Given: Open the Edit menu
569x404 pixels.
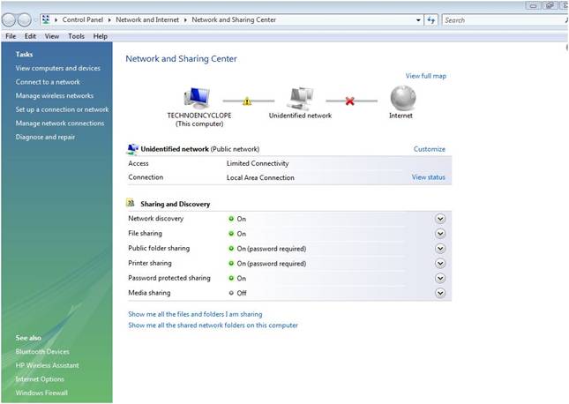Looking at the screenshot, I should click(x=30, y=36).
